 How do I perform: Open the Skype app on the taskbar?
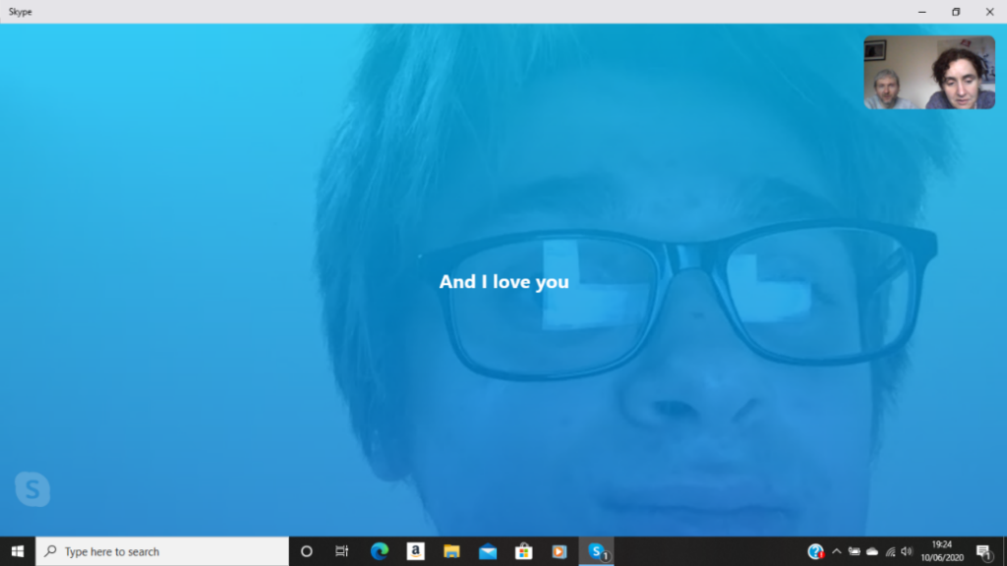tap(596, 551)
